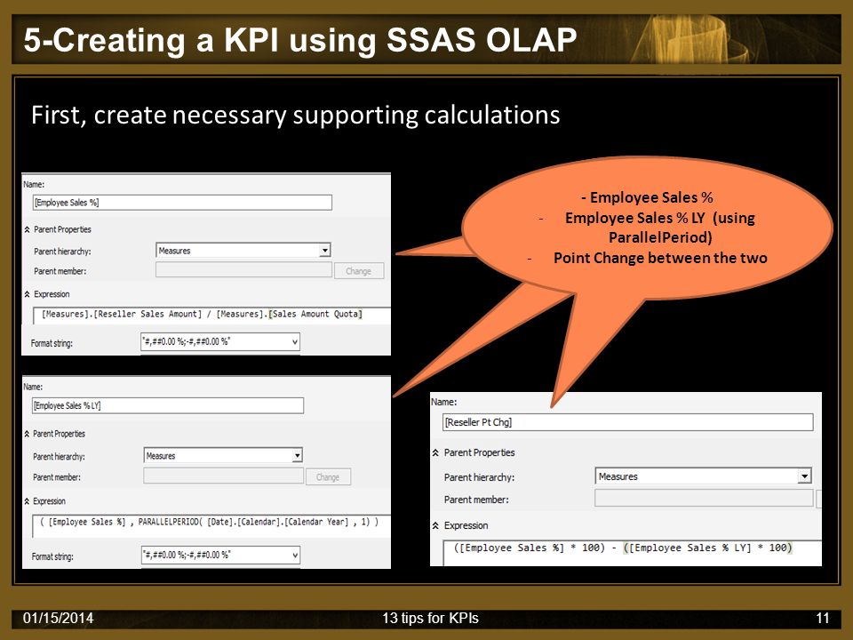This screenshot has width=853, height=640.
Task: Click callout text '- Employee Sales %'
Action: (647, 197)
